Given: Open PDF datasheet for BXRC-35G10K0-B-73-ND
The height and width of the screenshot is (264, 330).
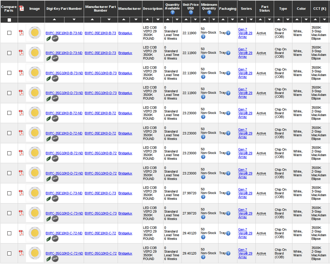Looking at the screenshot, I should [x=21, y=73].
